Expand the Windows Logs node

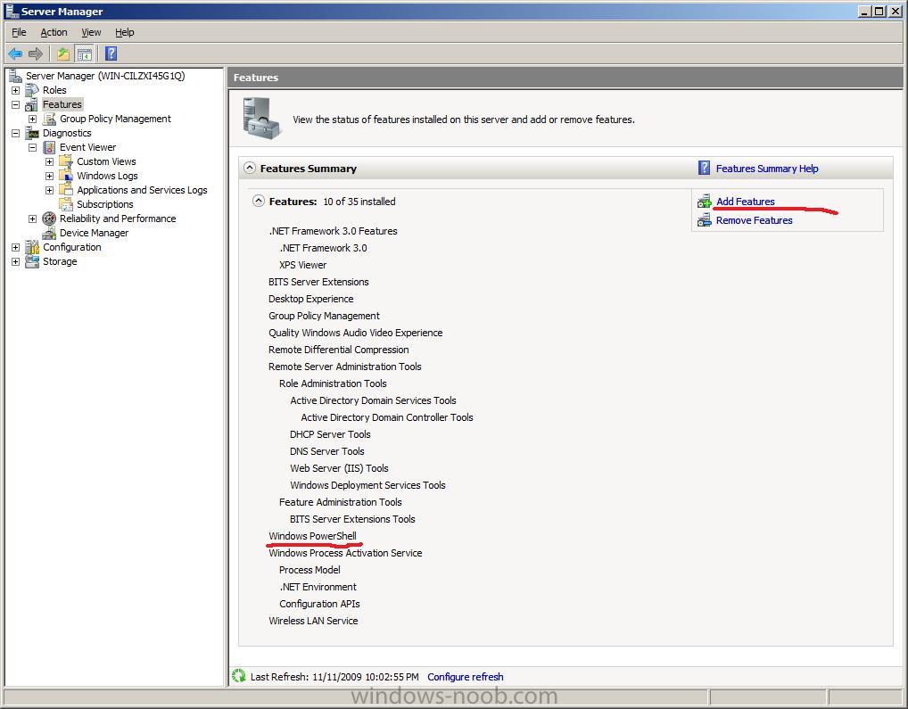coord(49,176)
